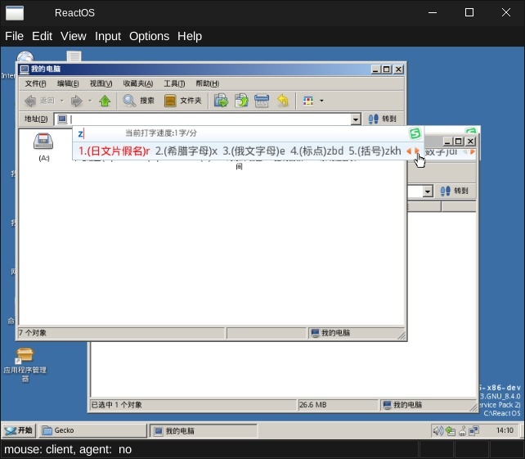The image size is (525, 459).
Task: Open the Input menu of the viewer
Action: point(108,36)
